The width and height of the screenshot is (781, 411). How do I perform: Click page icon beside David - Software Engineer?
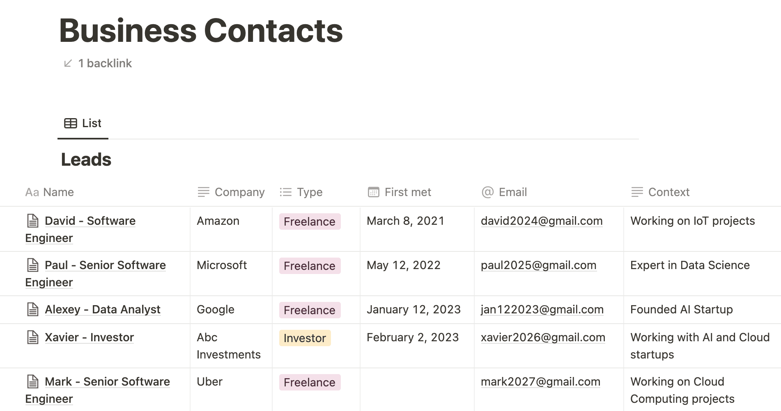click(33, 221)
